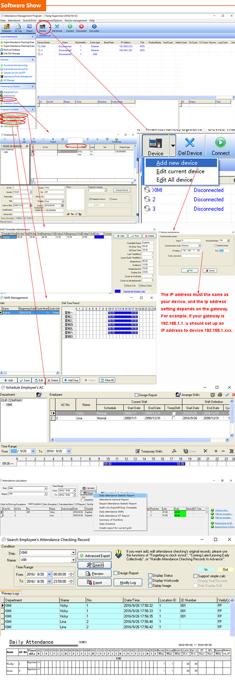
Task: Click the plus icon in Time Range toolbar
Action: (216, 451)
